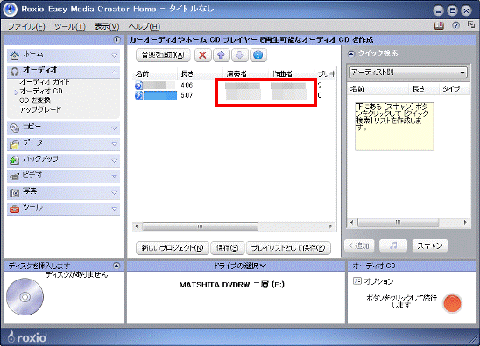Collapse the ディスクを挿入します panel toggle
The width and height of the screenshot is (480, 346).
[116, 266]
